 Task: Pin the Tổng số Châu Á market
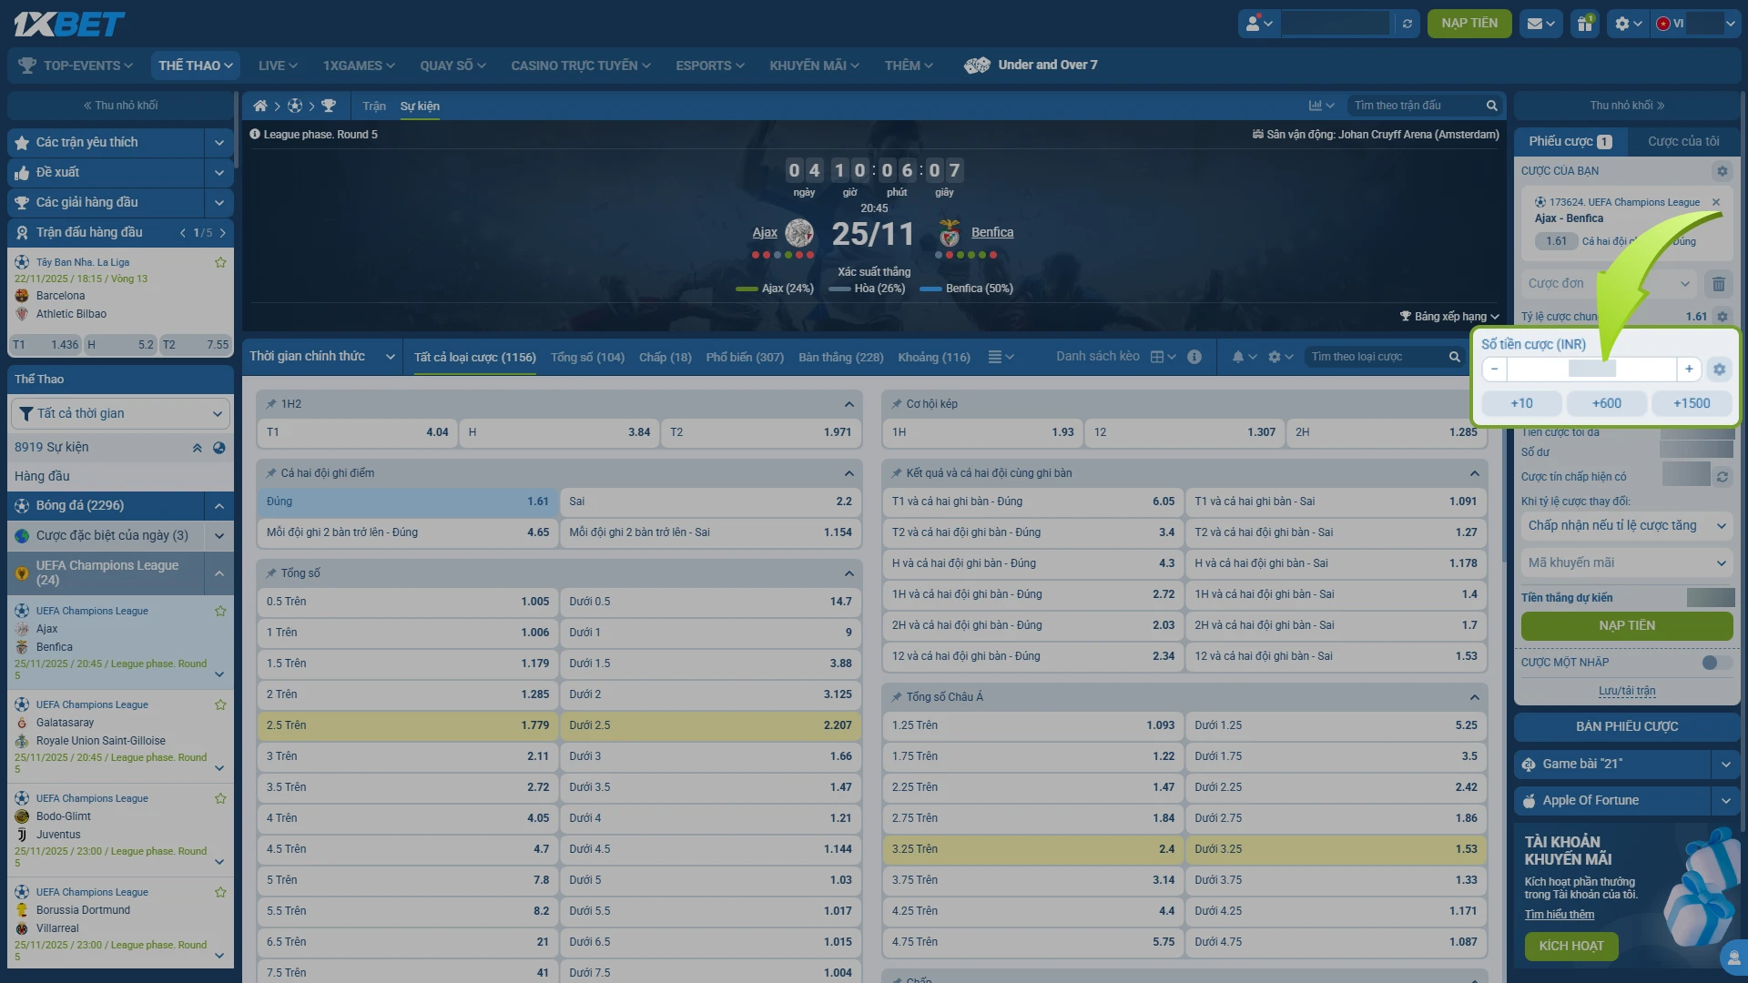(x=897, y=697)
